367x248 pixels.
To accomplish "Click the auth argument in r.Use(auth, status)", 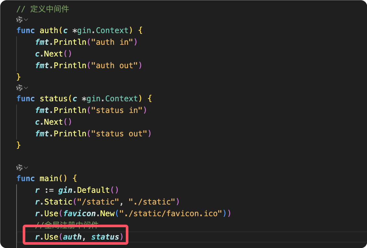I will coord(72,237).
